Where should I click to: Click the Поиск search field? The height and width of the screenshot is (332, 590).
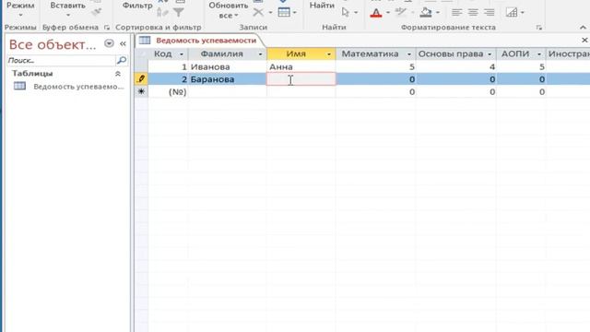[61, 60]
